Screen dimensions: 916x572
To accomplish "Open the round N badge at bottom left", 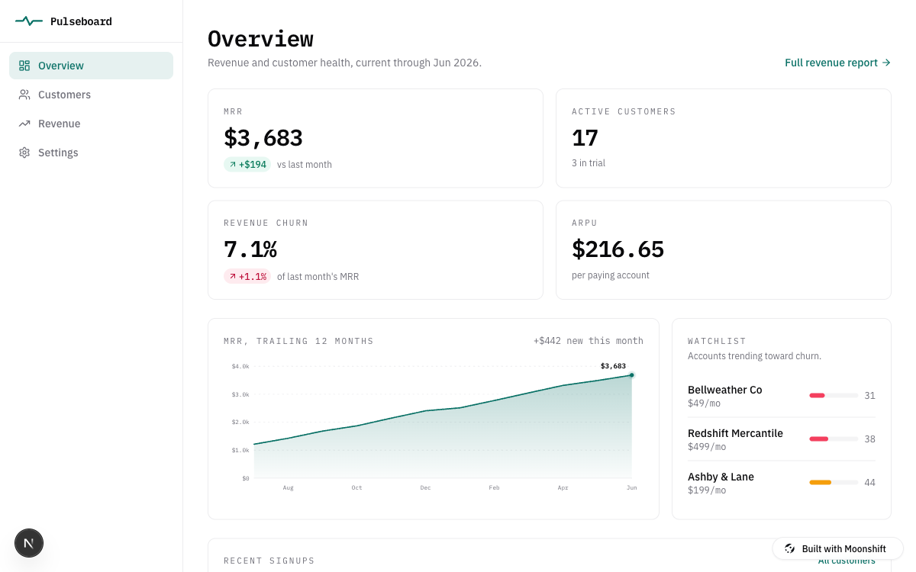I will (29, 543).
